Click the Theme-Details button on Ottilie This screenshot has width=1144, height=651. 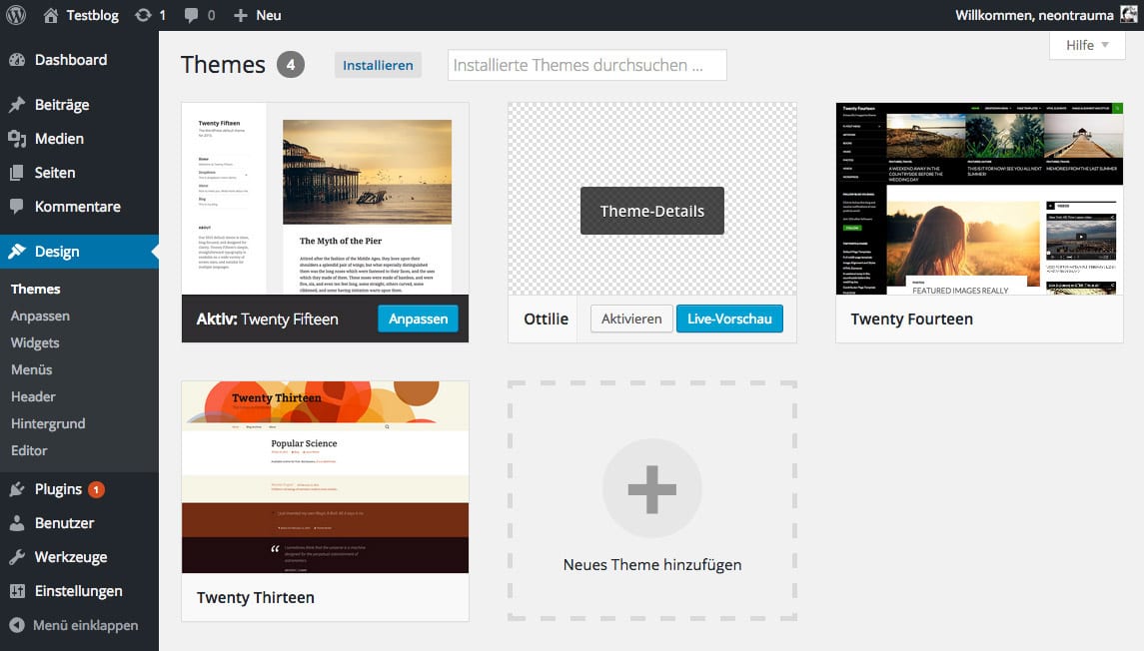click(x=652, y=211)
